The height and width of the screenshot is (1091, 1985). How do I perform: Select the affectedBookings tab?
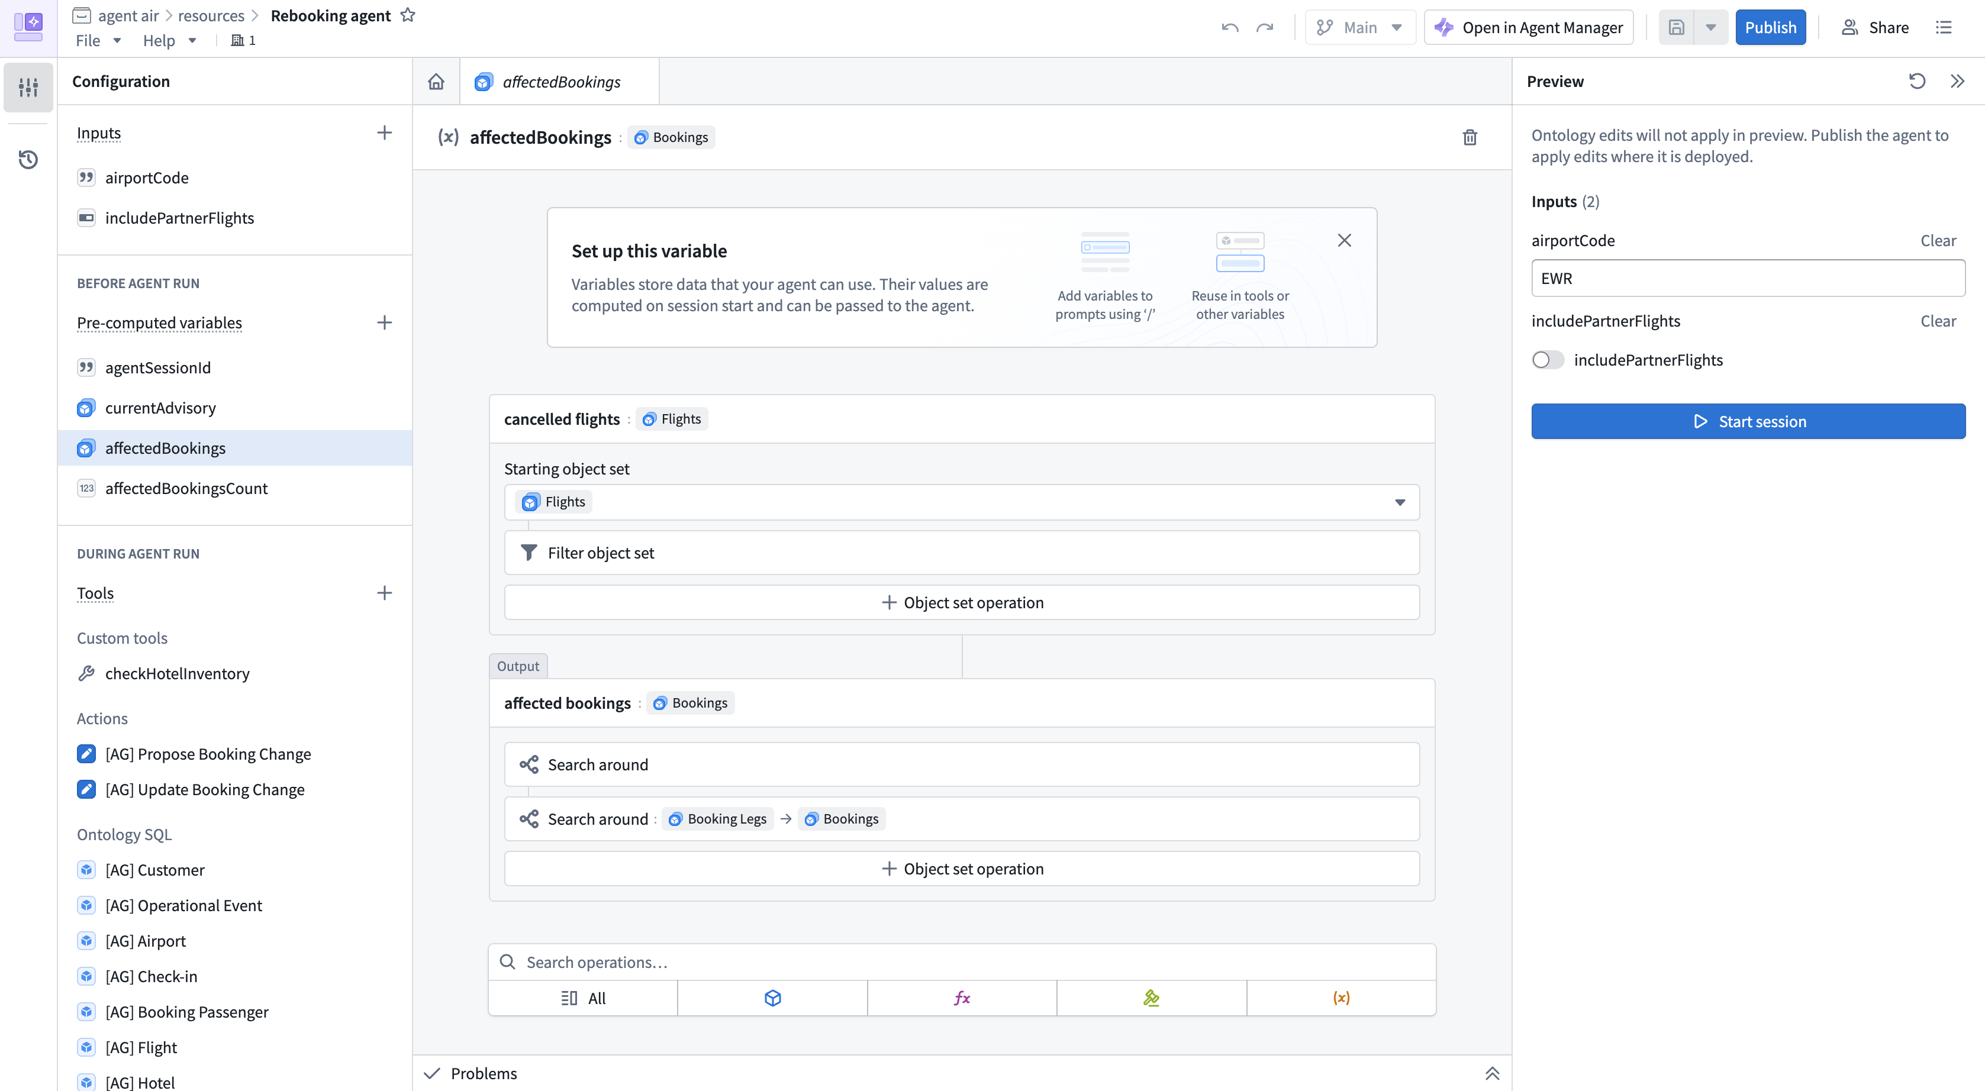[559, 82]
